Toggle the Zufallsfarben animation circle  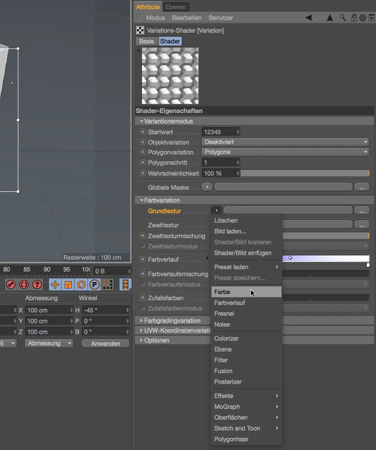point(142,298)
